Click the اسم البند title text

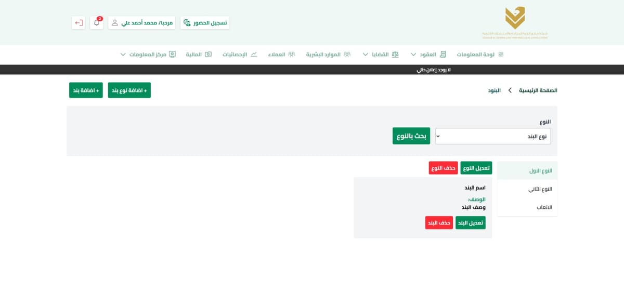475,188
